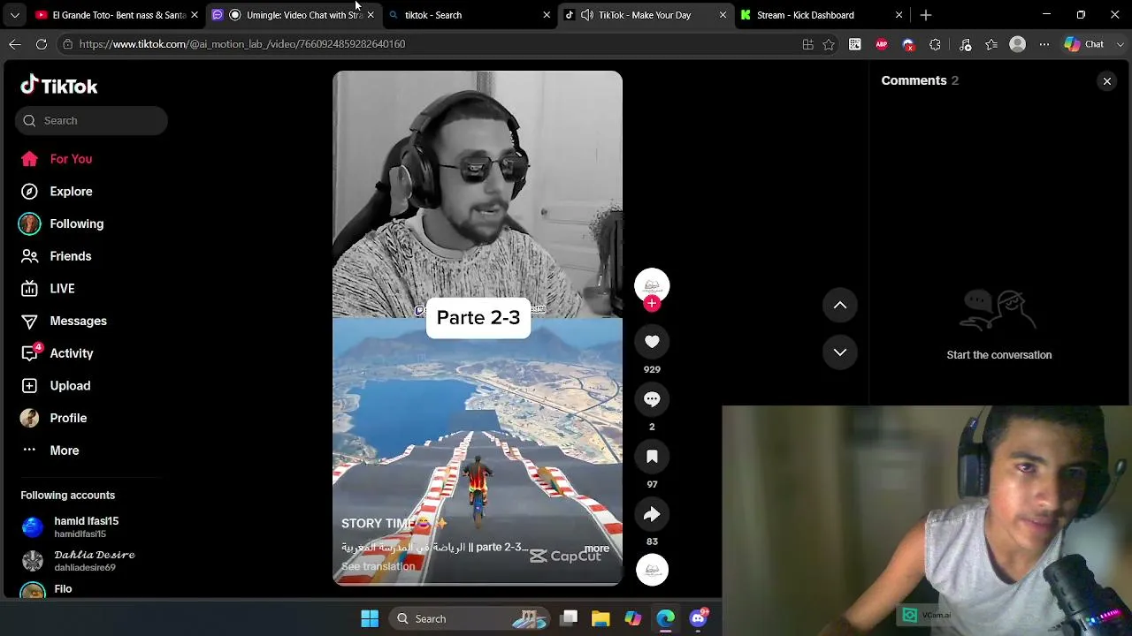Open Messages inbox

pos(62,321)
